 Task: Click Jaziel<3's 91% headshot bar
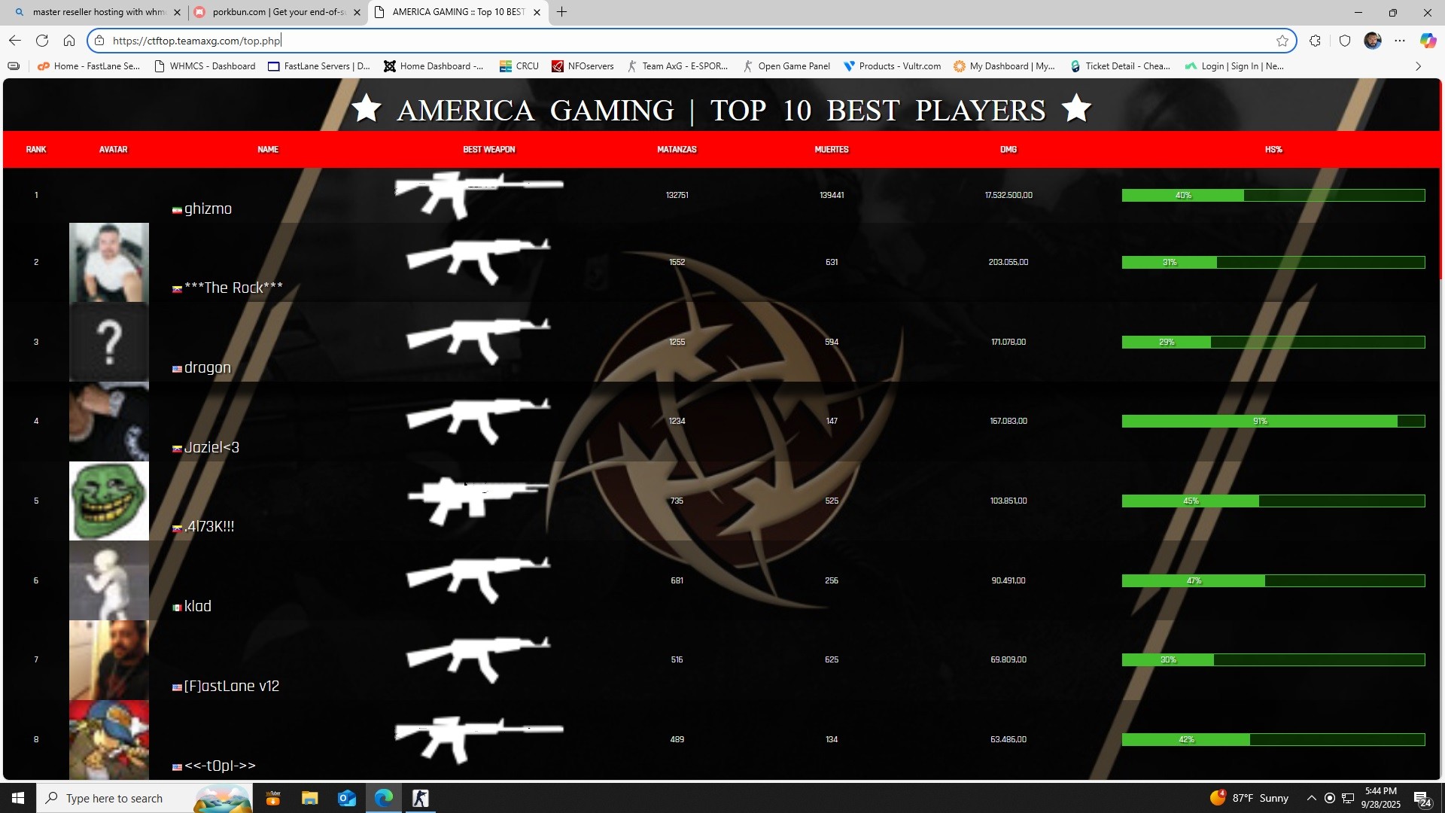click(1260, 422)
